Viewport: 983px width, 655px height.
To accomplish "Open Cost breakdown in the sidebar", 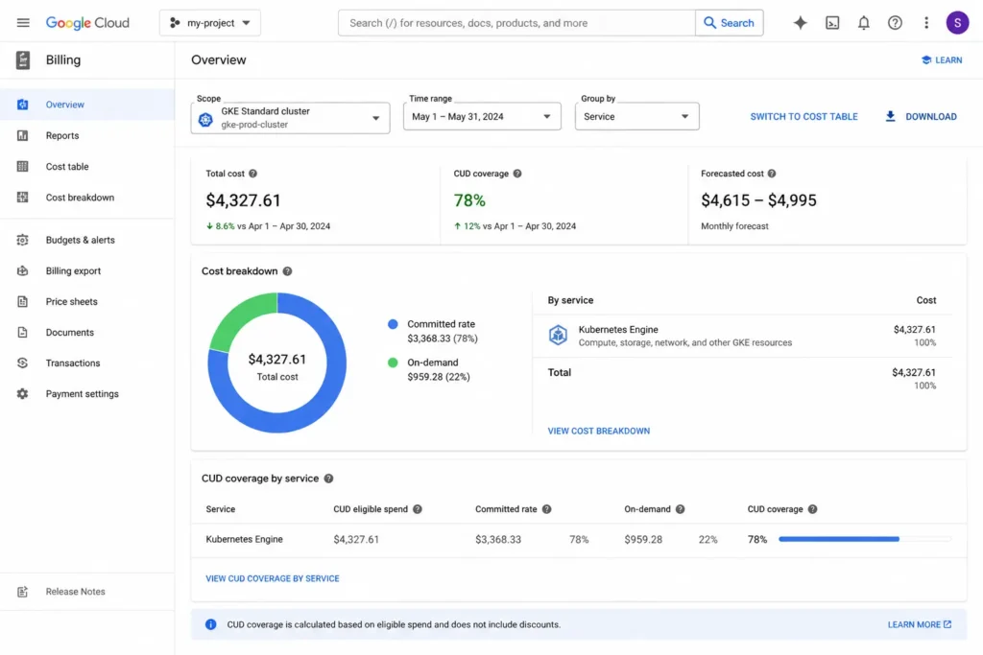I will coord(87,198).
